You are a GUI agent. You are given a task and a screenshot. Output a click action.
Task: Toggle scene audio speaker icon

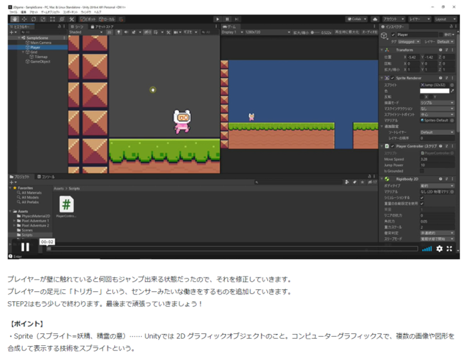pos(126,32)
